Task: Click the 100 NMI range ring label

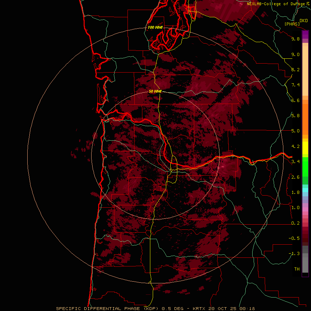Action: [x=155, y=27]
